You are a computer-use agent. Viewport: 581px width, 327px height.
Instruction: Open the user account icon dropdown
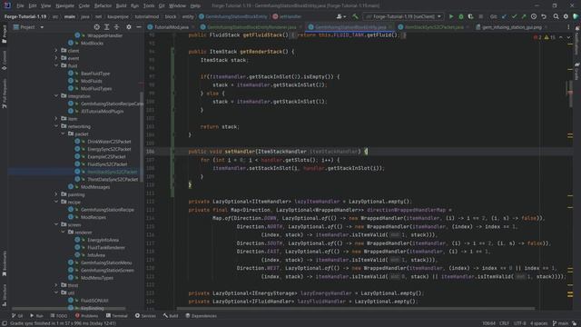(x=341, y=16)
